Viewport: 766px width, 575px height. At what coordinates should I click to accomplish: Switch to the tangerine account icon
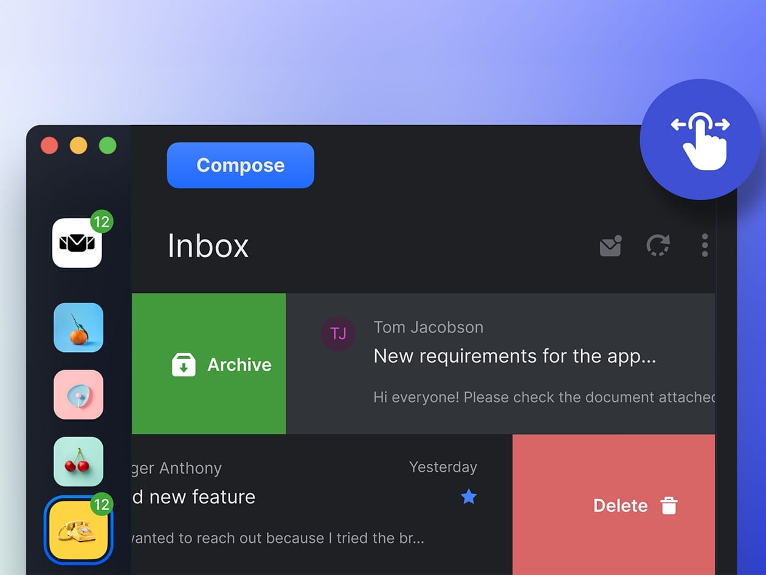(78, 328)
